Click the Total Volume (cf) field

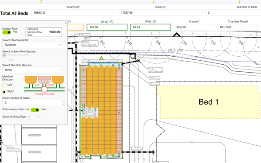pyautogui.click(x=73, y=13)
